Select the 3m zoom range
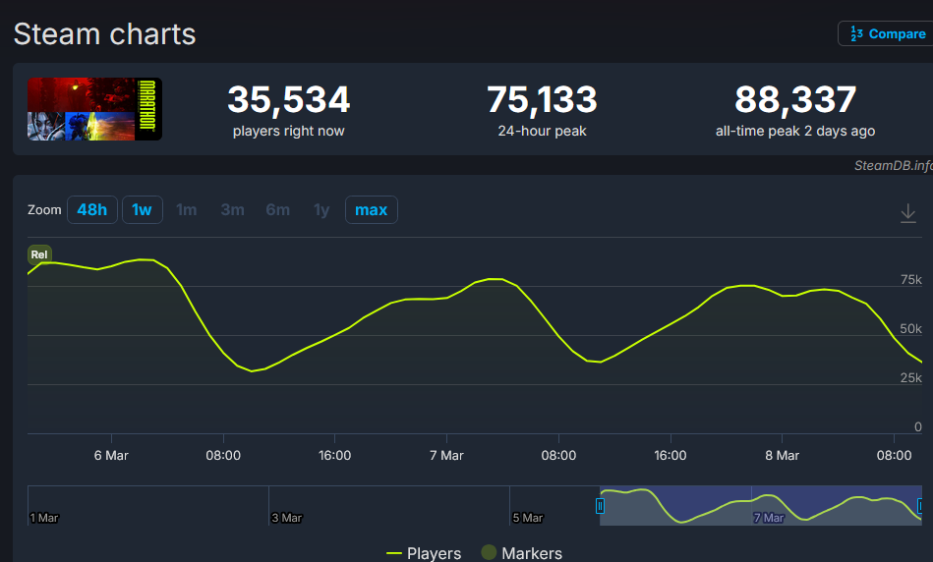933x562 pixels. 233,210
